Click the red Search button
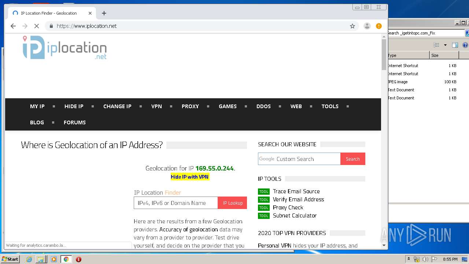Viewport: 469px width, 264px height. (x=353, y=159)
